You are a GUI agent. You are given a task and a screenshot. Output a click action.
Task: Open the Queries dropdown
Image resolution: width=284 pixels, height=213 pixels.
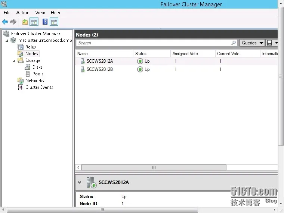(x=252, y=43)
